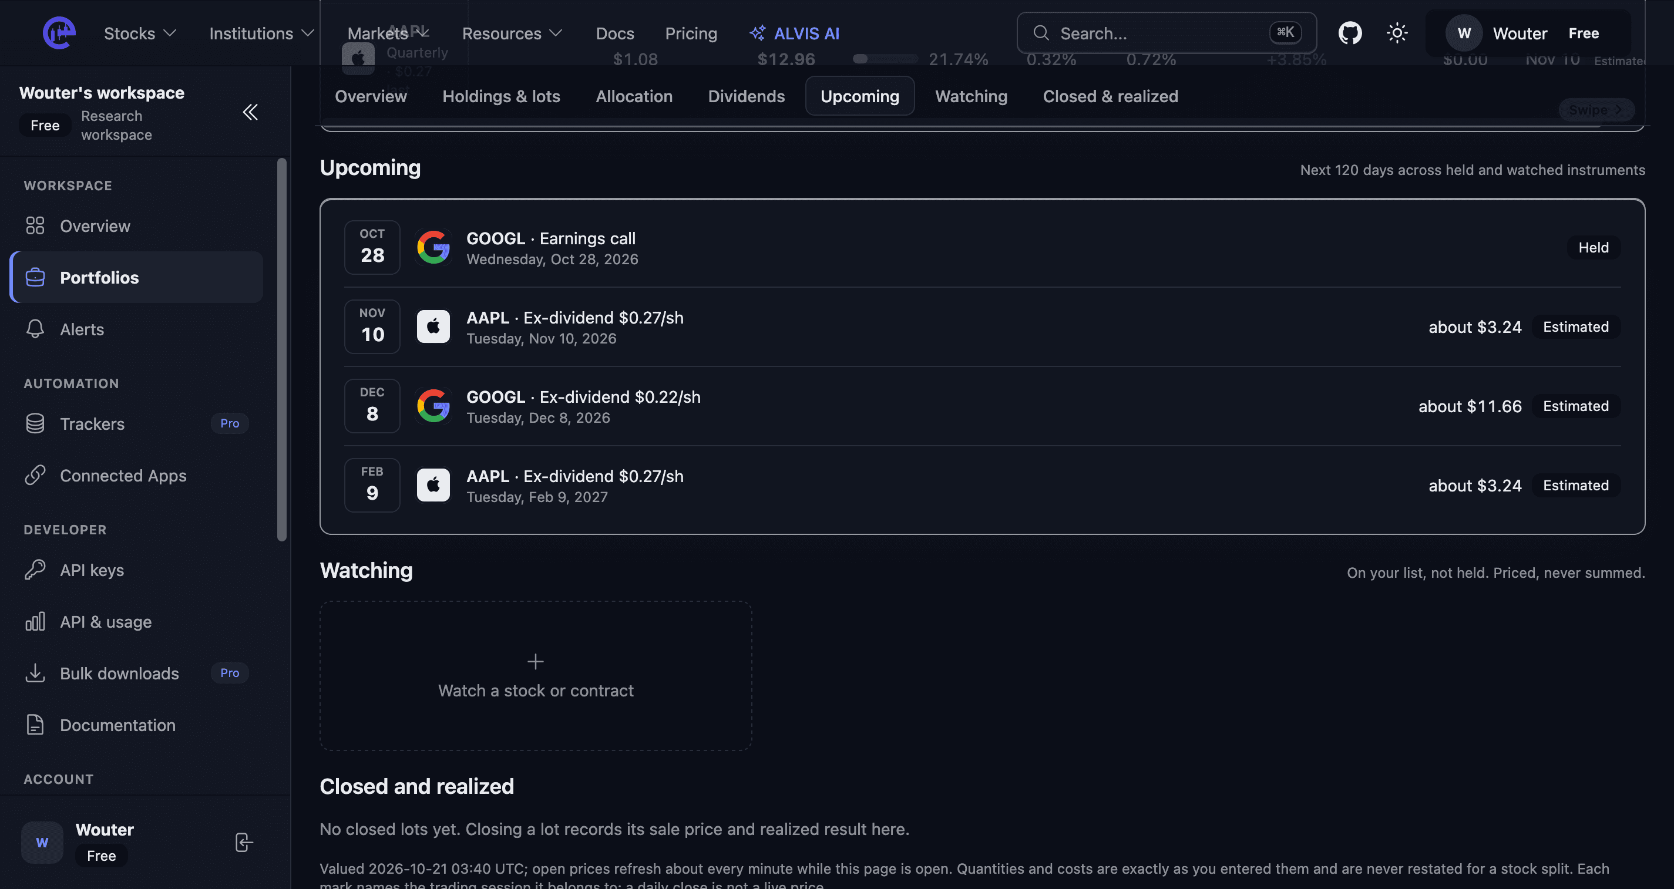Focus the Search input field
Screen dimensions: 1674x889
[1167, 32]
